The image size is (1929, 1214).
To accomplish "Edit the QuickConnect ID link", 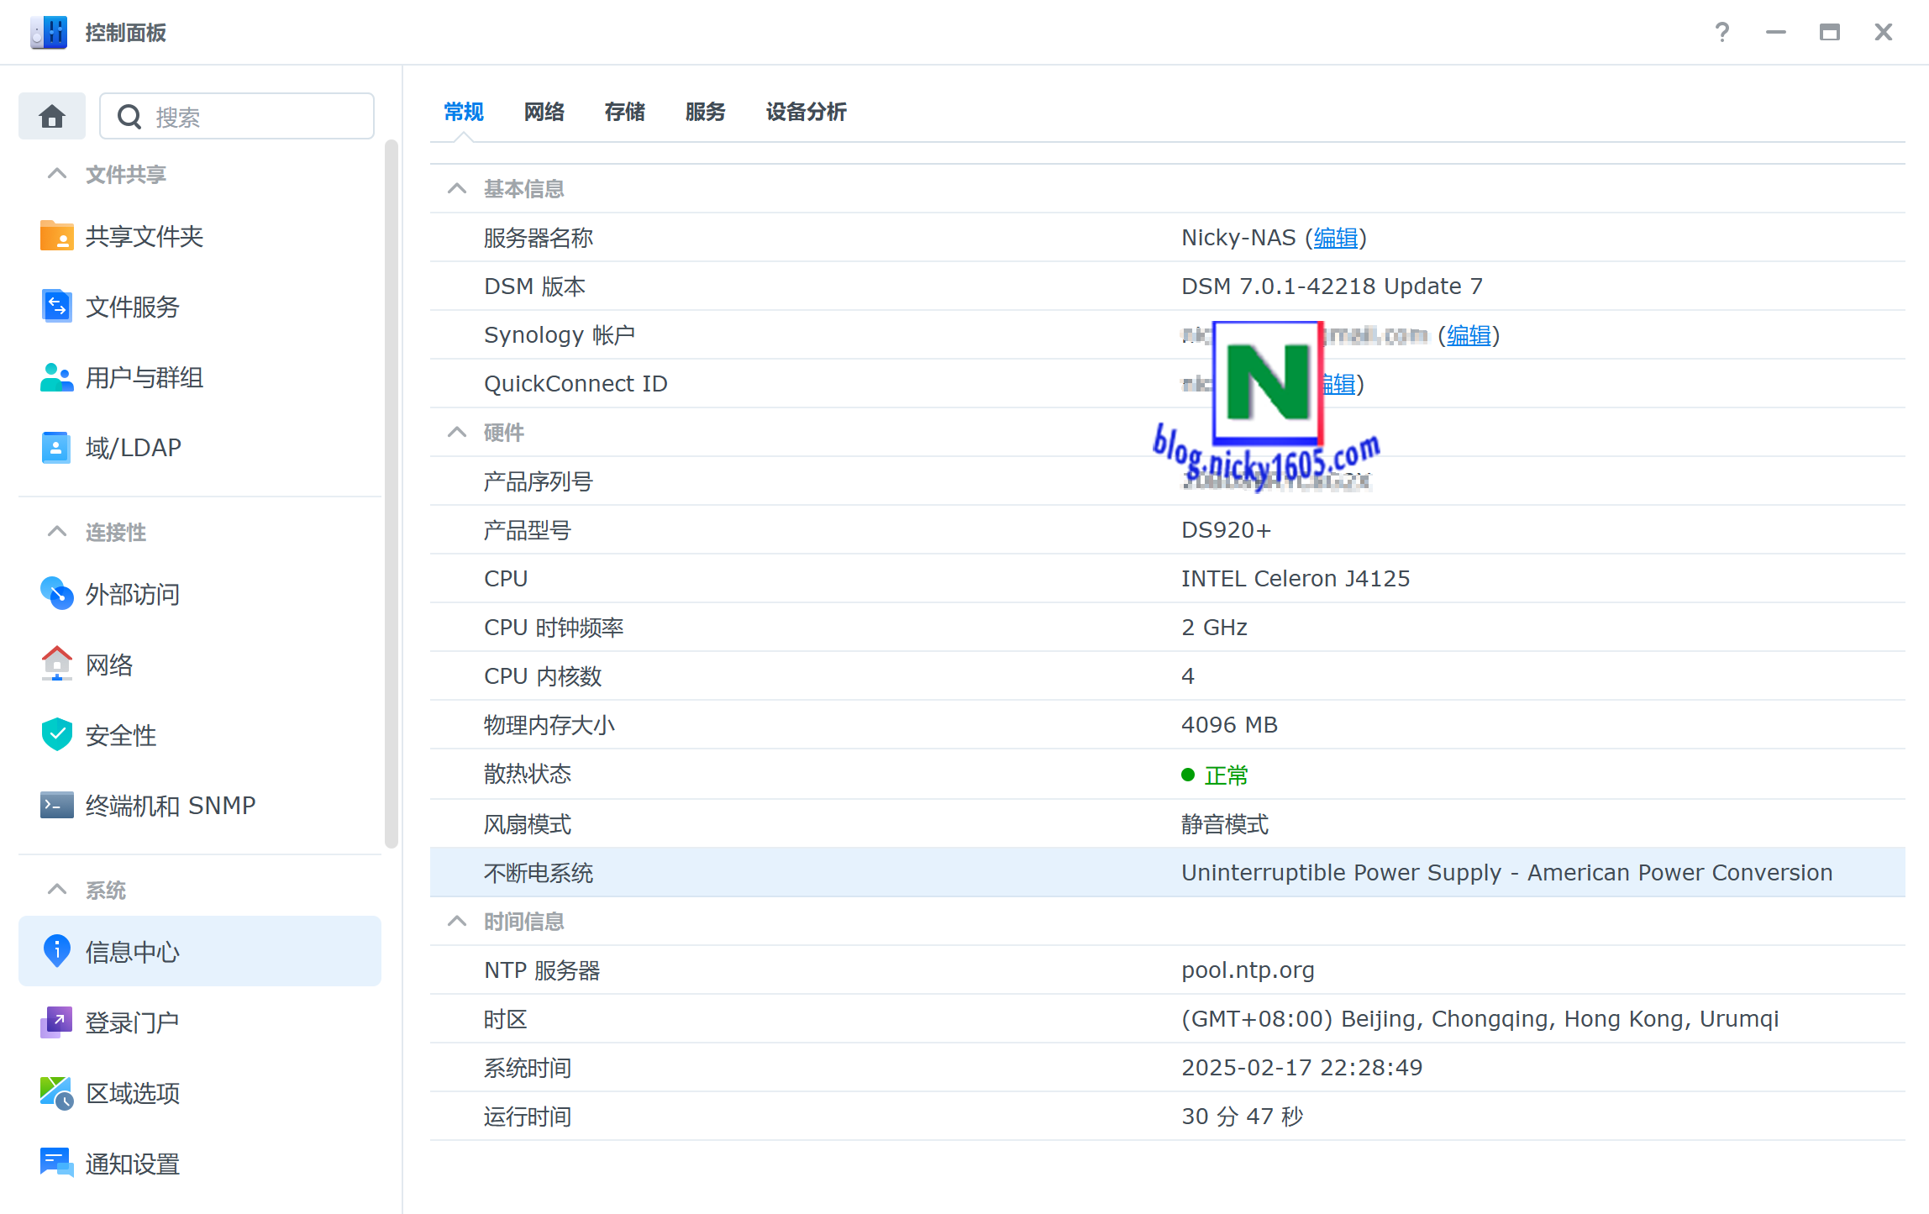I will point(1339,384).
